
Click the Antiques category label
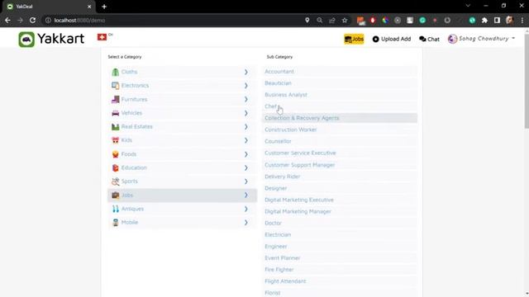click(x=132, y=209)
